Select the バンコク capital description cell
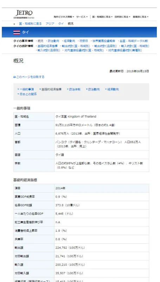 coord(102,144)
